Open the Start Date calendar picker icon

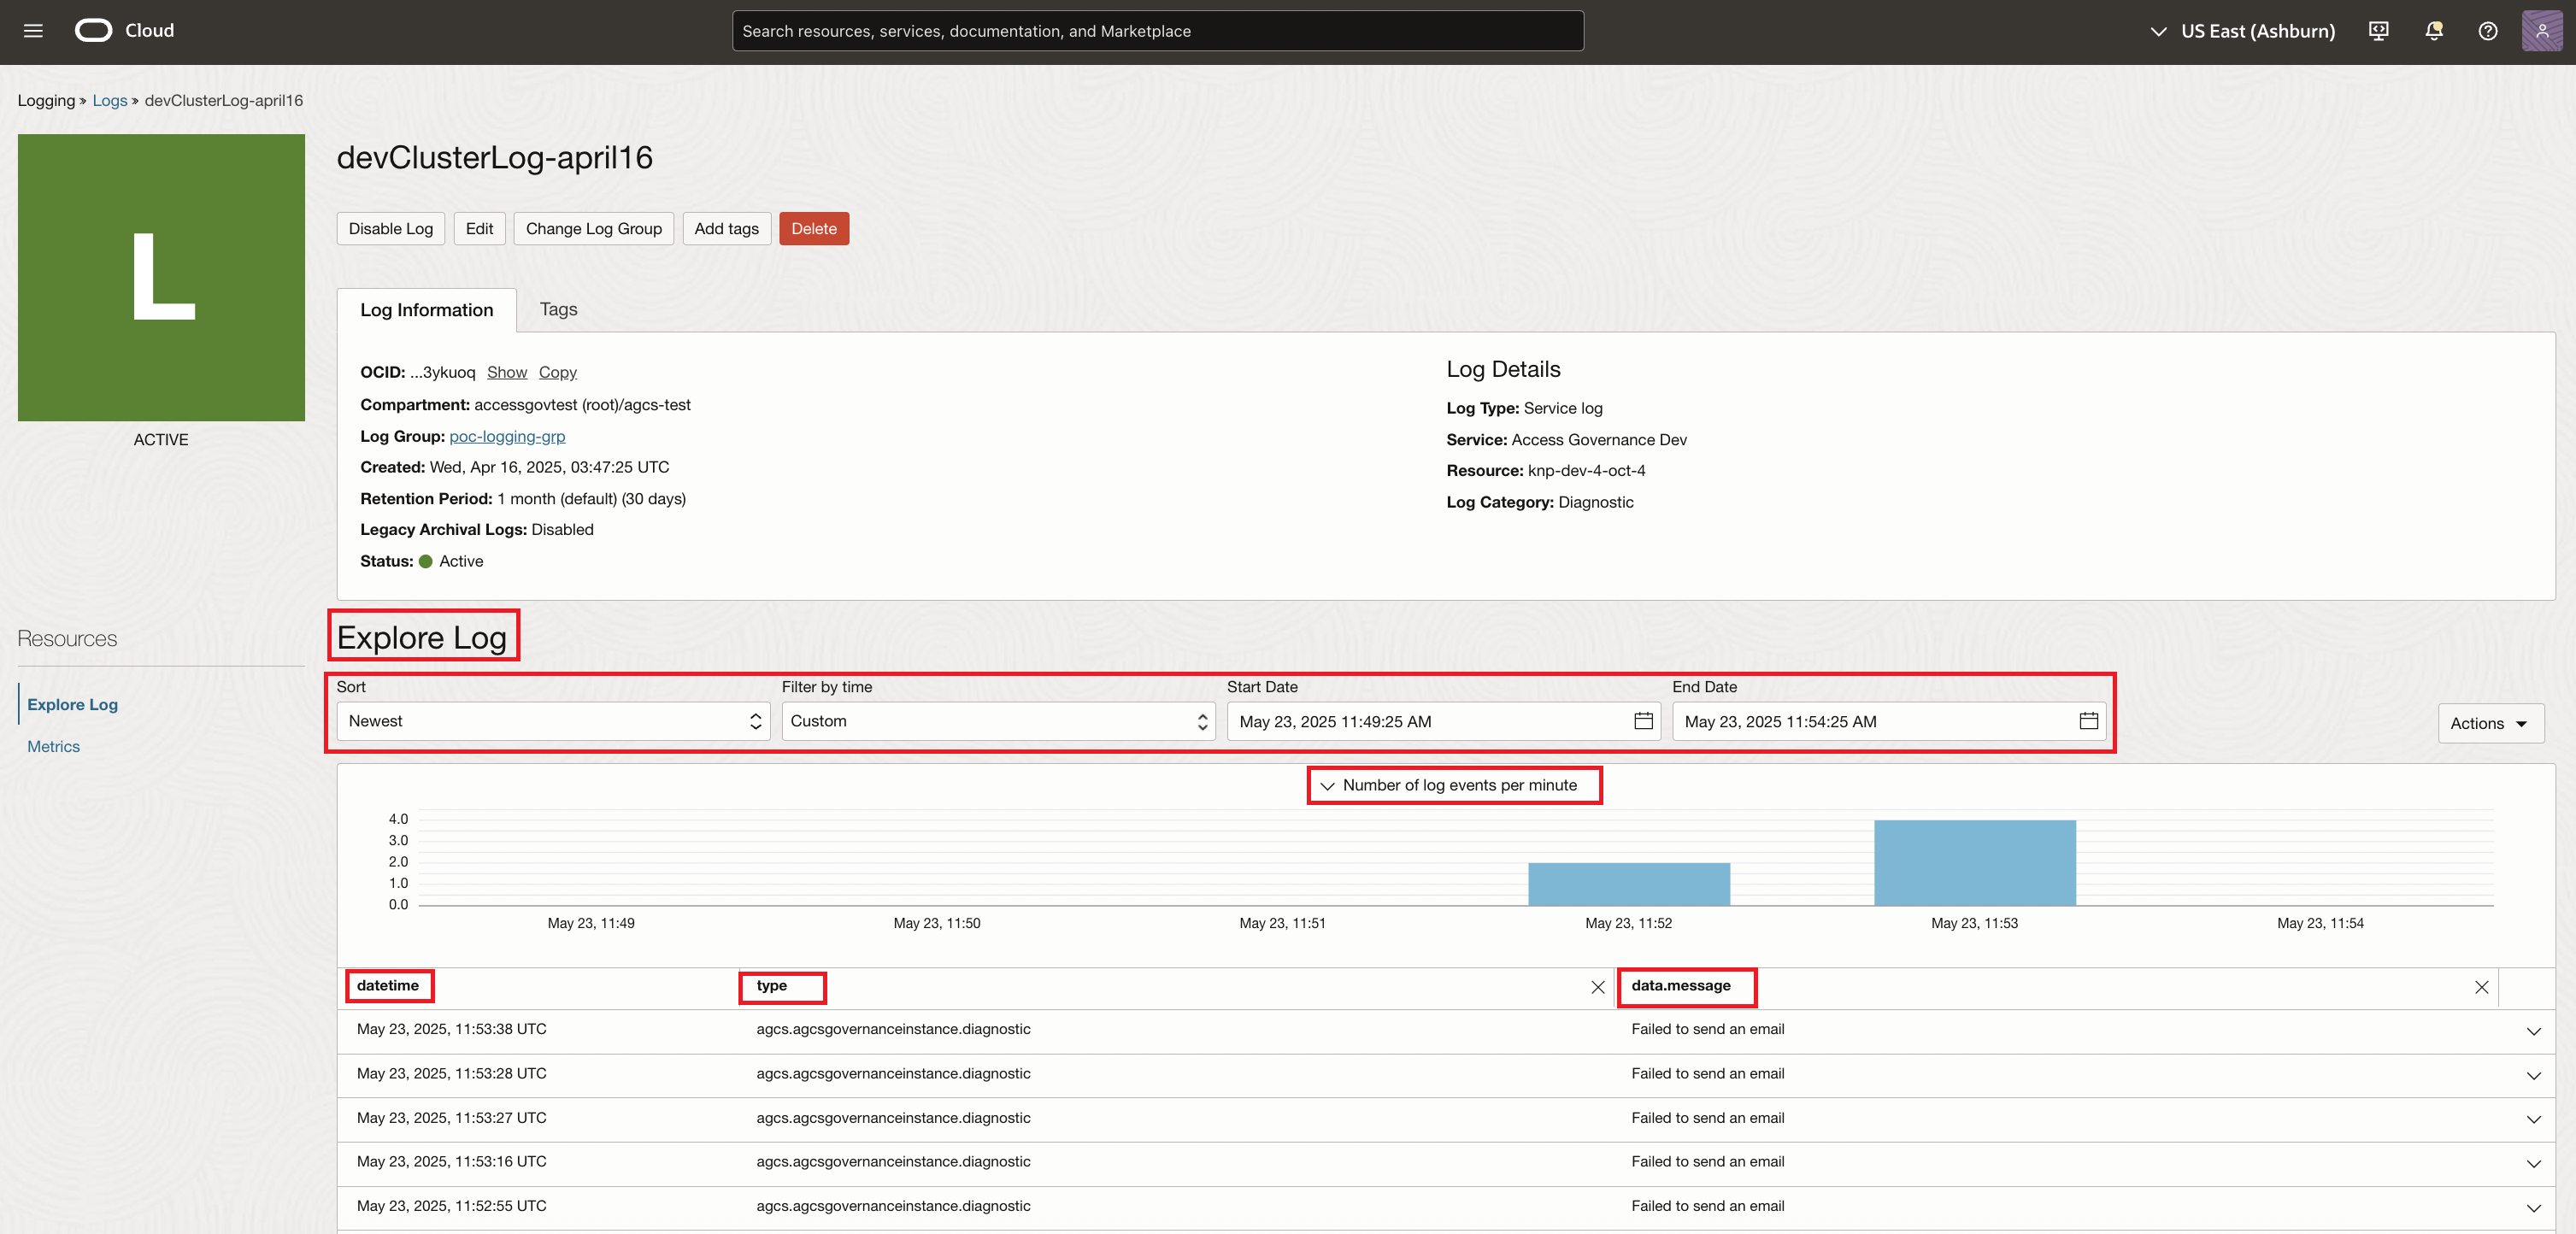pos(1643,721)
